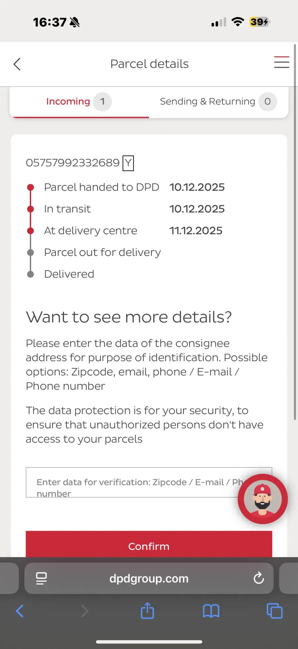Switch to the Incoming tab

pyautogui.click(x=68, y=102)
